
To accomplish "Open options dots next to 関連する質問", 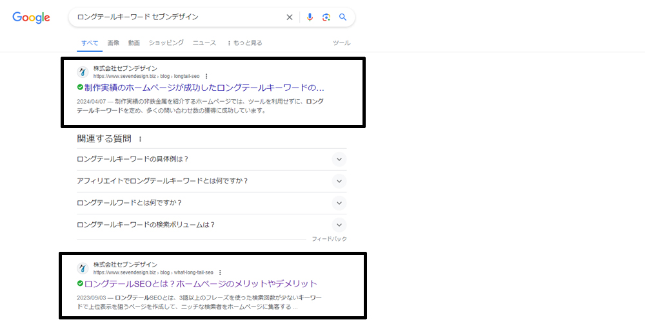I will (x=140, y=139).
